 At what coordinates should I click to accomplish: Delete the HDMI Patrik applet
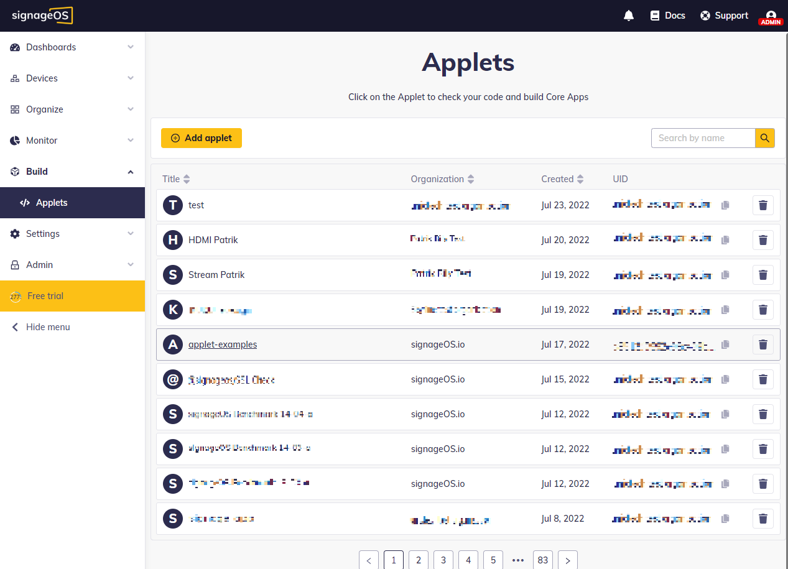pyautogui.click(x=763, y=239)
